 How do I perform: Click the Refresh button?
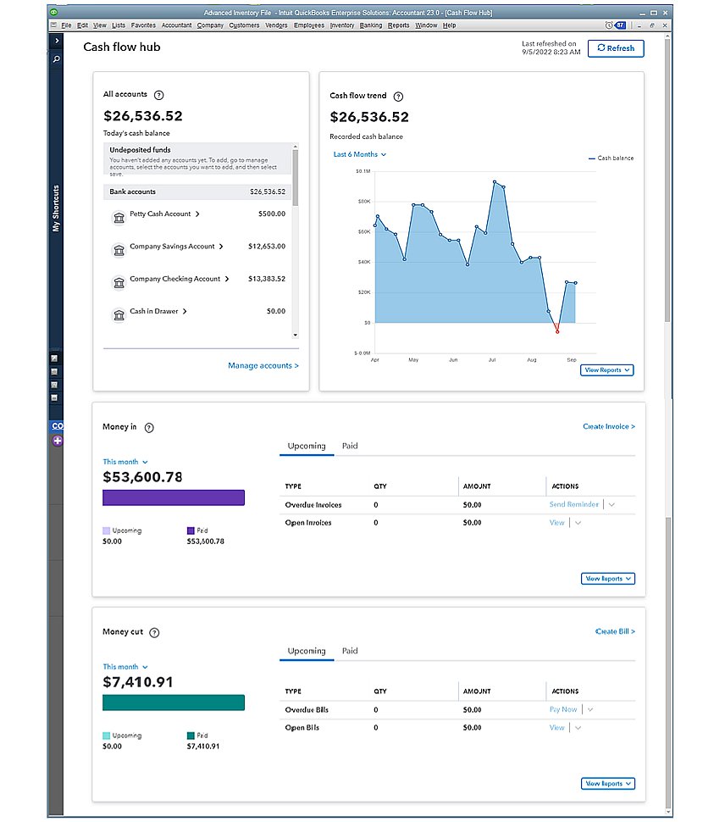[616, 48]
